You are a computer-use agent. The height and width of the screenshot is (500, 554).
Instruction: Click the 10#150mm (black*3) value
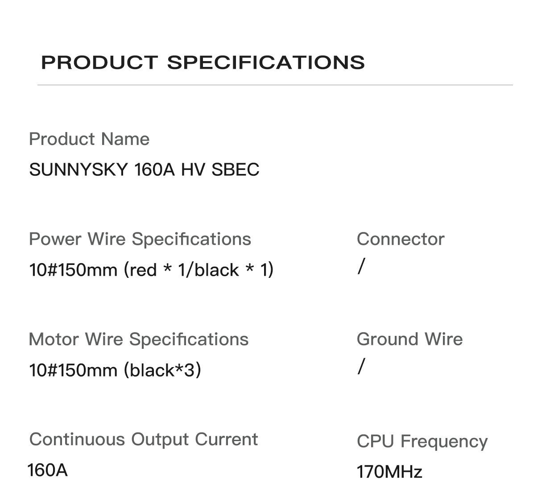(x=115, y=370)
